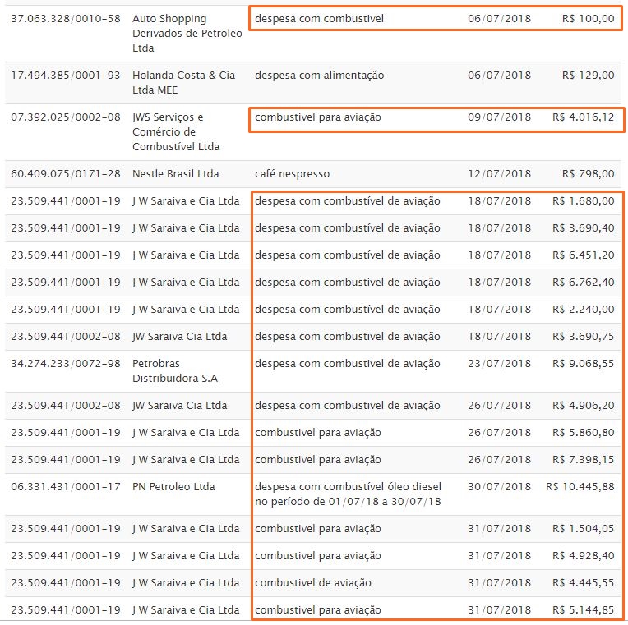Viewport: 628px width, 625px height.
Task: Select CNPJ 17.494.385/0001-93
Action: tap(66, 76)
